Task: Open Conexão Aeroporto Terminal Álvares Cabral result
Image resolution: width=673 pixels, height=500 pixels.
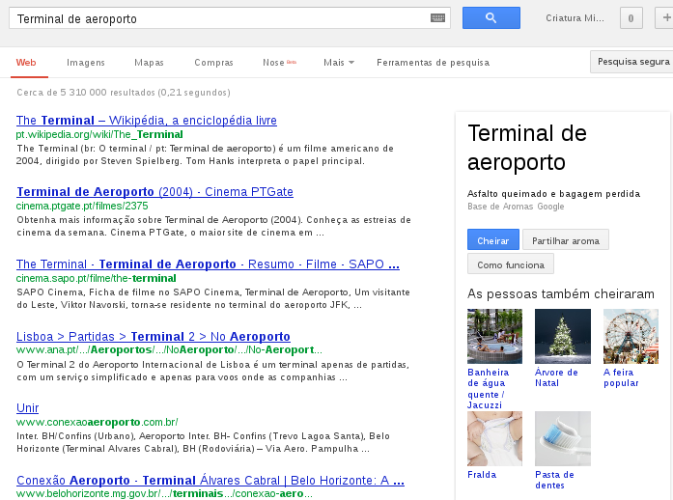Action: pos(210,481)
